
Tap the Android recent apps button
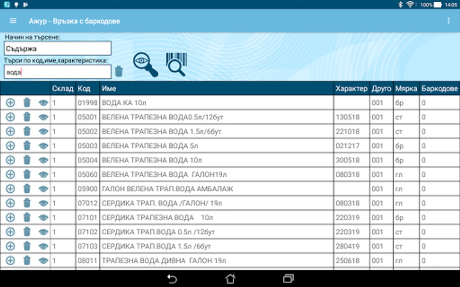pyautogui.click(x=288, y=279)
